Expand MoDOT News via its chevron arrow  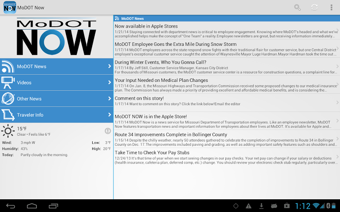point(110,66)
